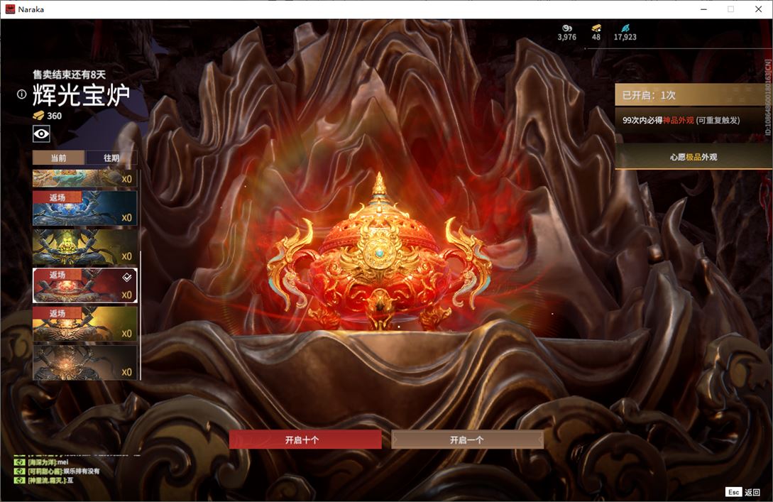Toggle the eye preview button under 360
This screenshot has width=773, height=502.
(x=41, y=133)
